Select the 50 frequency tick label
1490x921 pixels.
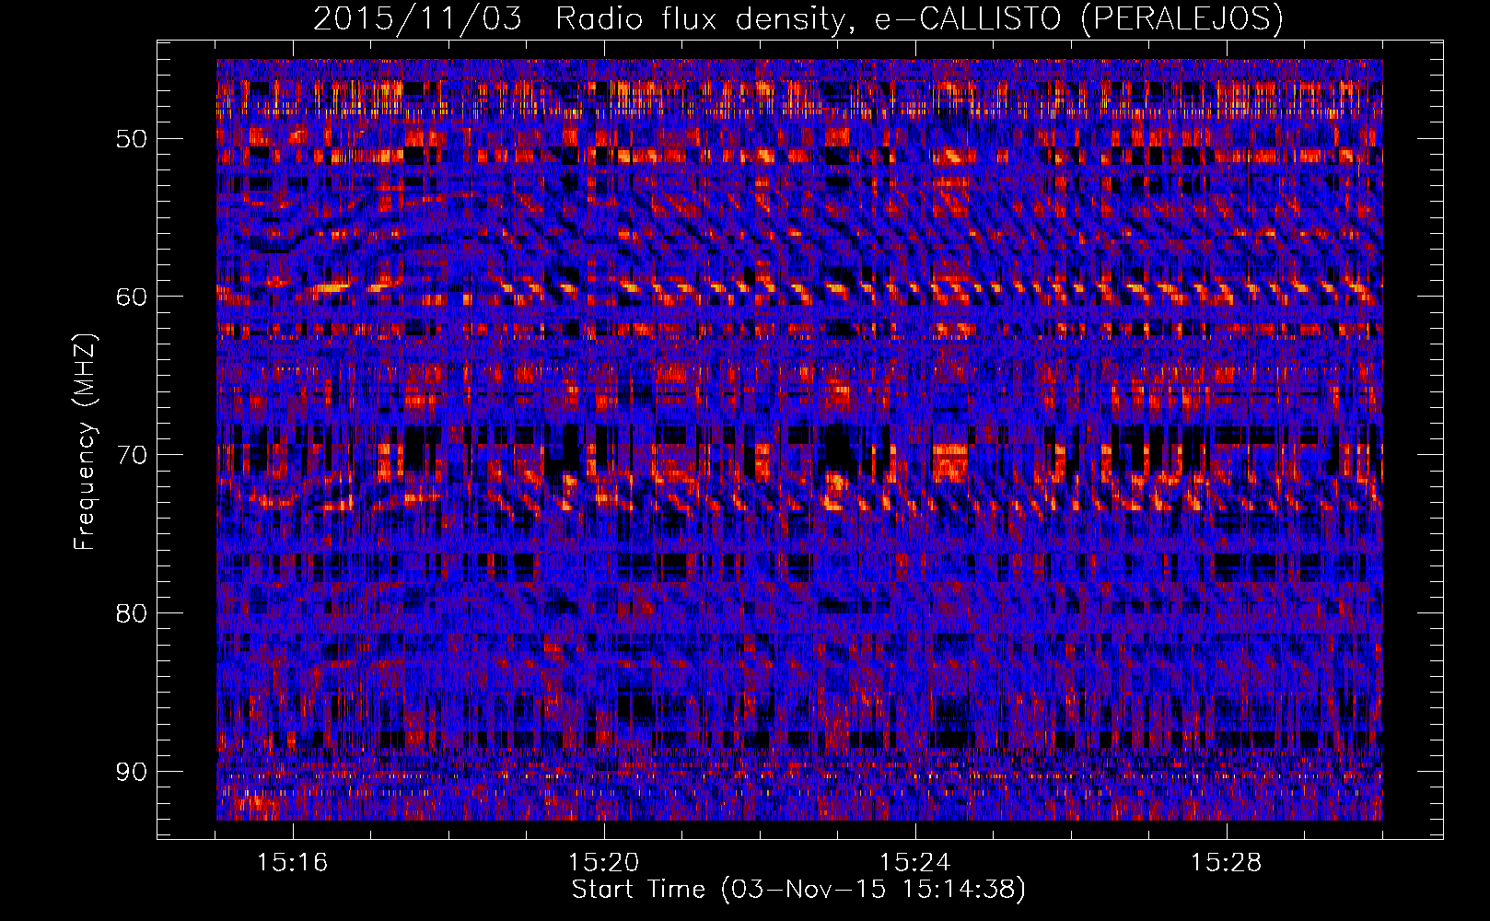click(132, 139)
